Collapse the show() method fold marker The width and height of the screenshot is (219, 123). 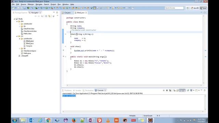point(65,46)
